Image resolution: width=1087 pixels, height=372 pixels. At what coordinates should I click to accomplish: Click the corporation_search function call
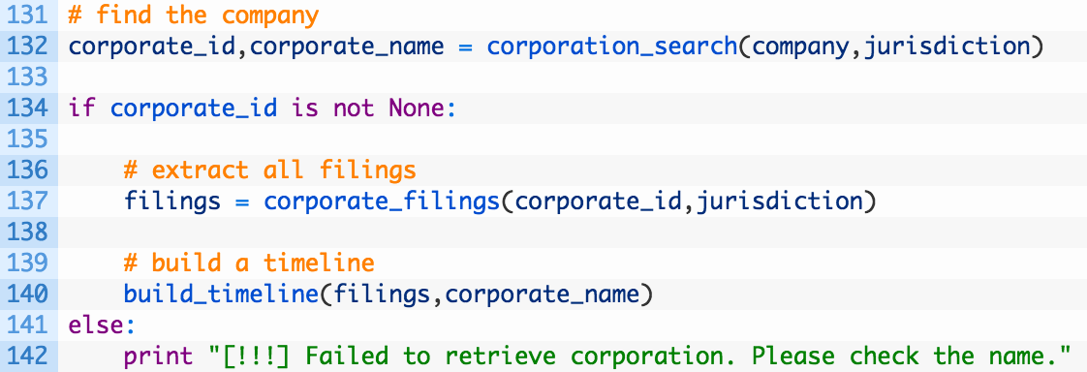612,46
